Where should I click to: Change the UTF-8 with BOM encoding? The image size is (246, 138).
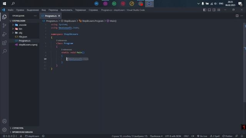click(x=173, y=136)
